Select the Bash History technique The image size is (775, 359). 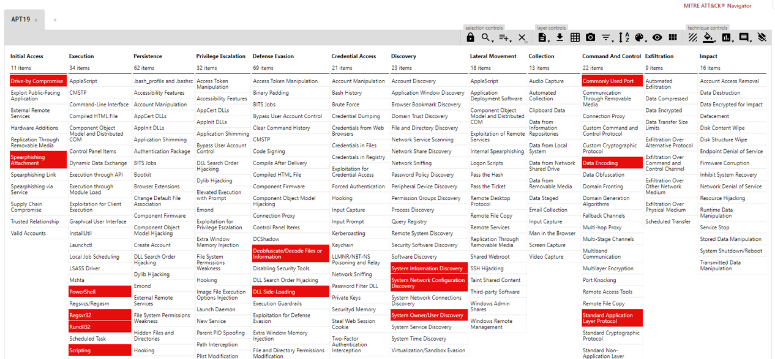[x=360, y=93]
